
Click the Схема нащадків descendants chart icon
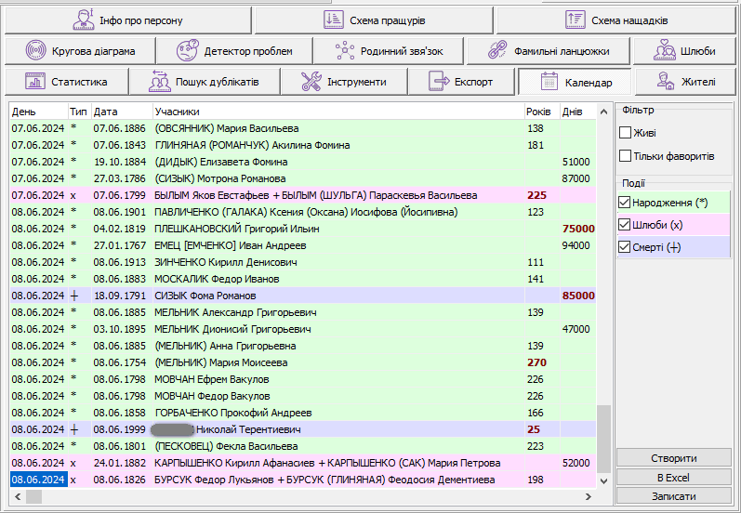pyautogui.click(x=576, y=20)
